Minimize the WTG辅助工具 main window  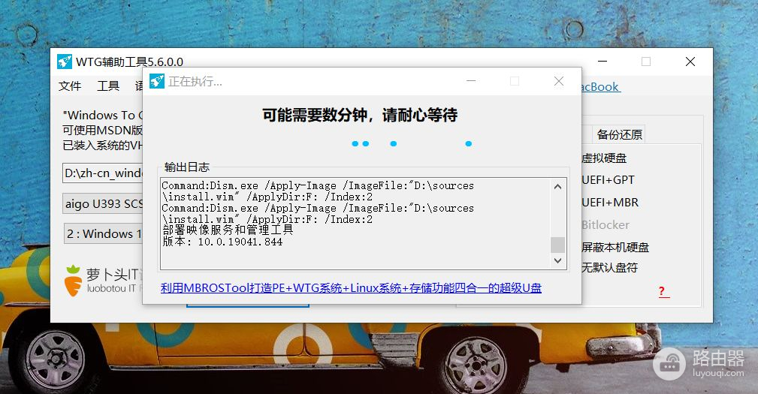[x=602, y=62]
